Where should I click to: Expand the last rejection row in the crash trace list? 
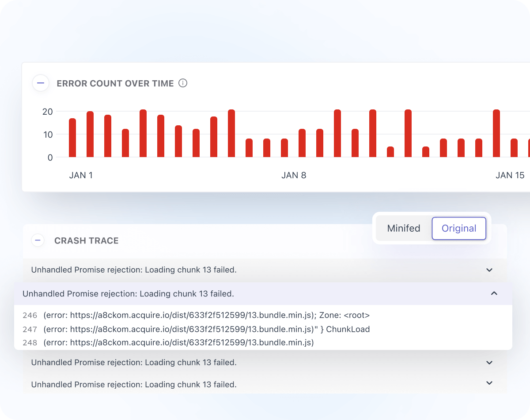489,383
